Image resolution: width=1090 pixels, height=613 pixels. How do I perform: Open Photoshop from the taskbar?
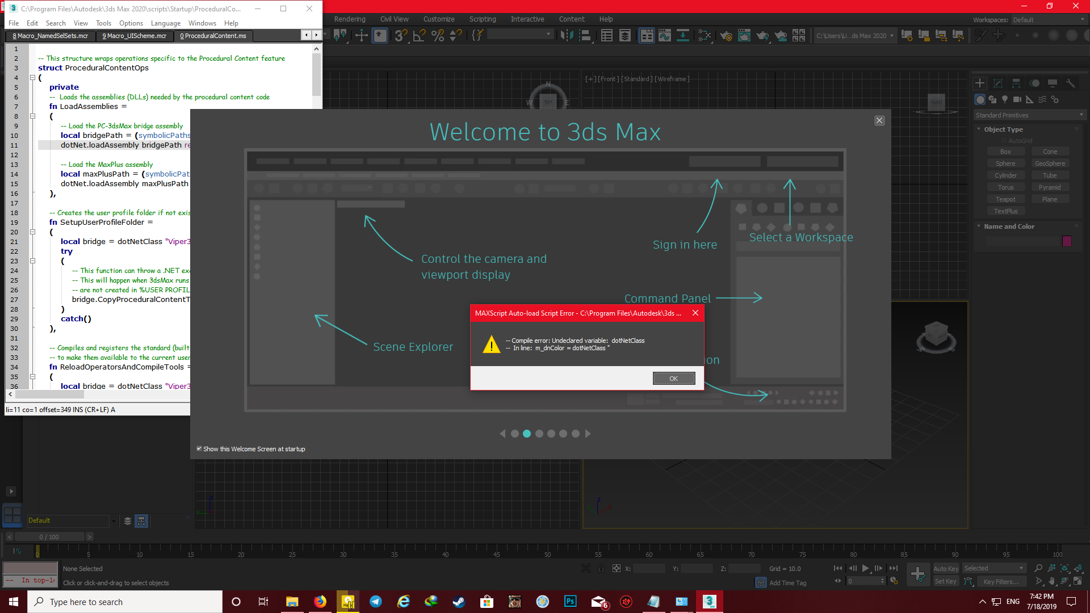tap(570, 602)
